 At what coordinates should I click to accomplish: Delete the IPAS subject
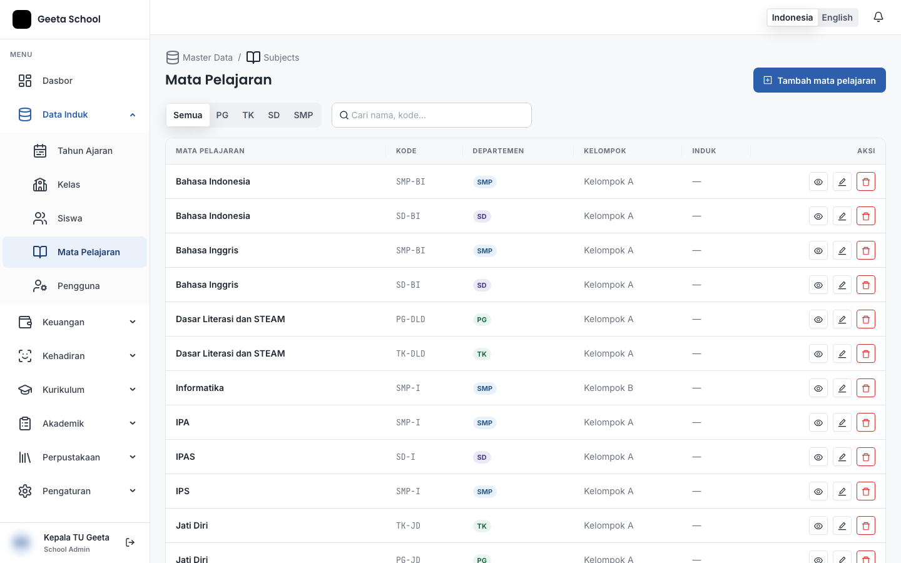866,457
